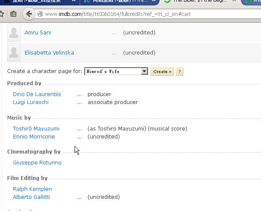The width and height of the screenshot is (261, 211).
Task: Click the 'associate producer' role text
Action: (113, 102)
